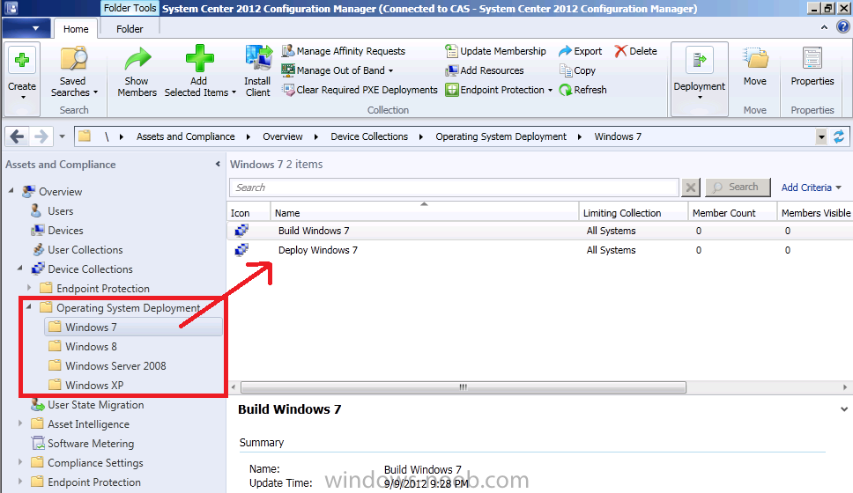Image resolution: width=853 pixels, height=493 pixels.
Task: Click the Delete button
Action: point(636,51)
